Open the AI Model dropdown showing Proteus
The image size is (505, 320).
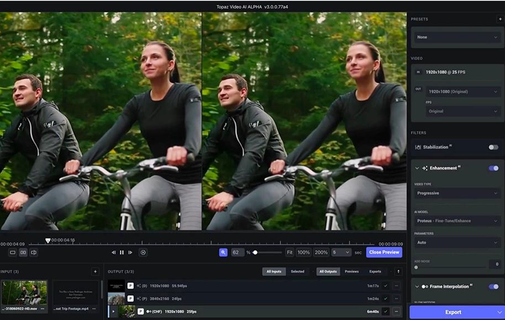[x=456, y=221]
